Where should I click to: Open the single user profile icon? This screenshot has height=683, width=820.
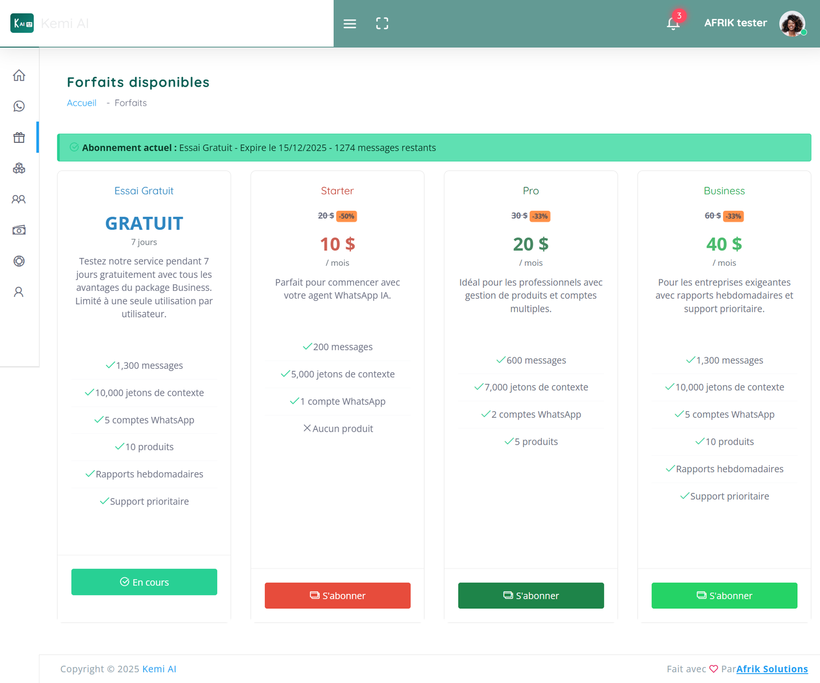tap(19, 292)
